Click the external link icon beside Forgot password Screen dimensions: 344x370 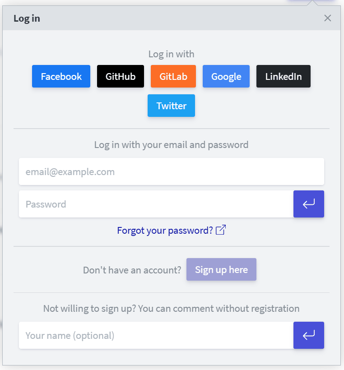pyautogui.click(x=221, y=230)
